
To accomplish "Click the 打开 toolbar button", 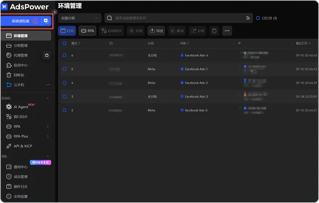I will [x=67, y=31].
